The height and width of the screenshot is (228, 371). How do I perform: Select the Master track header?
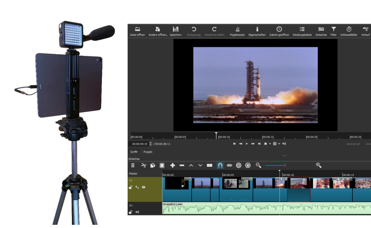145,174
